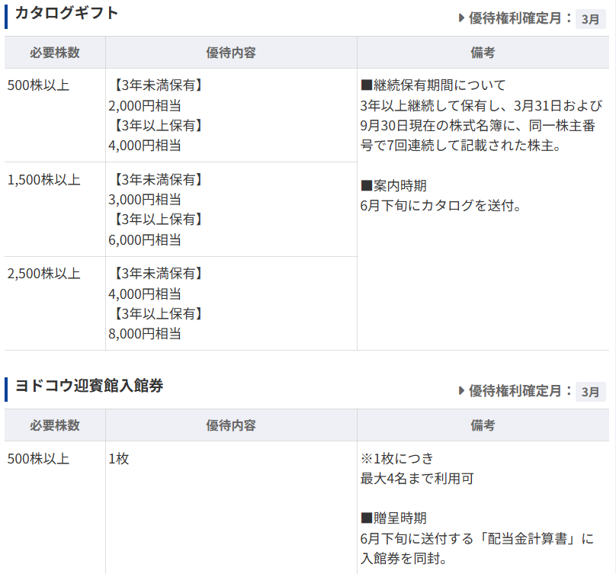The height and width of the screenshot is (574, 616).
Task: Click the ヨドコウ迎賓館入館券 section heading
Action: click(89, 386)
